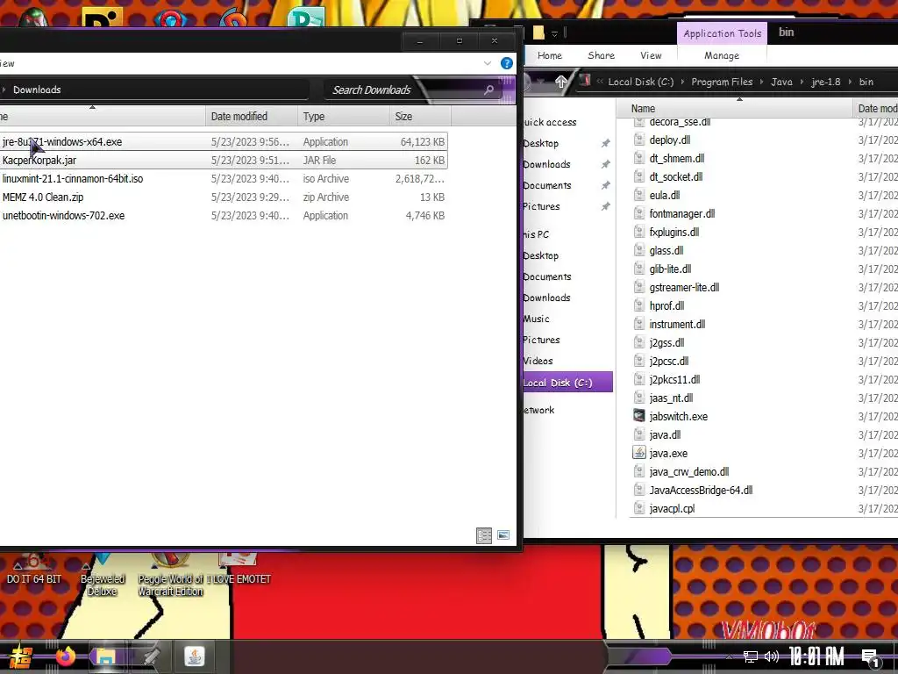The width and height of the screenshot is (898, 674).
Task: Open the Bejeweled Deluxe desktop shortcut
Action: pyautogui.click(x=103, y=576)
